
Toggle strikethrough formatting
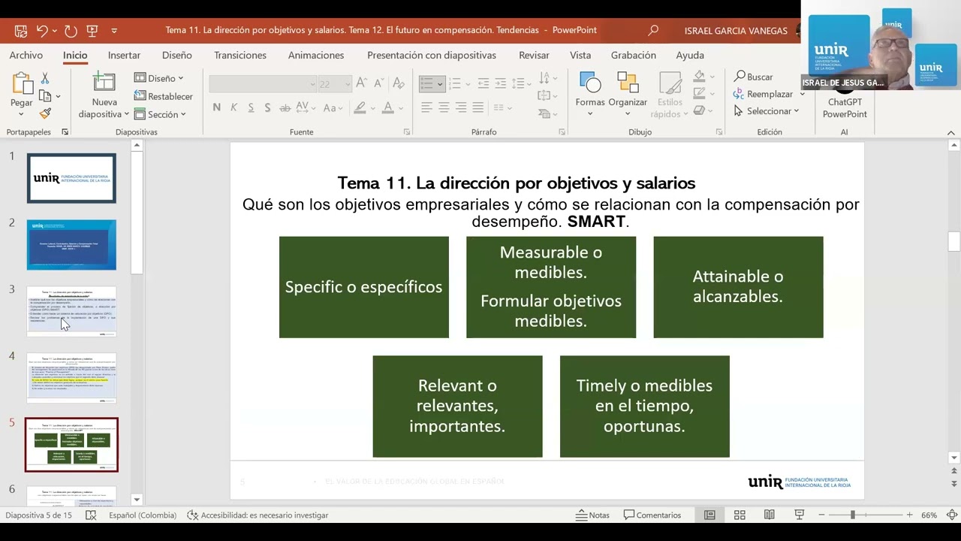285,107
